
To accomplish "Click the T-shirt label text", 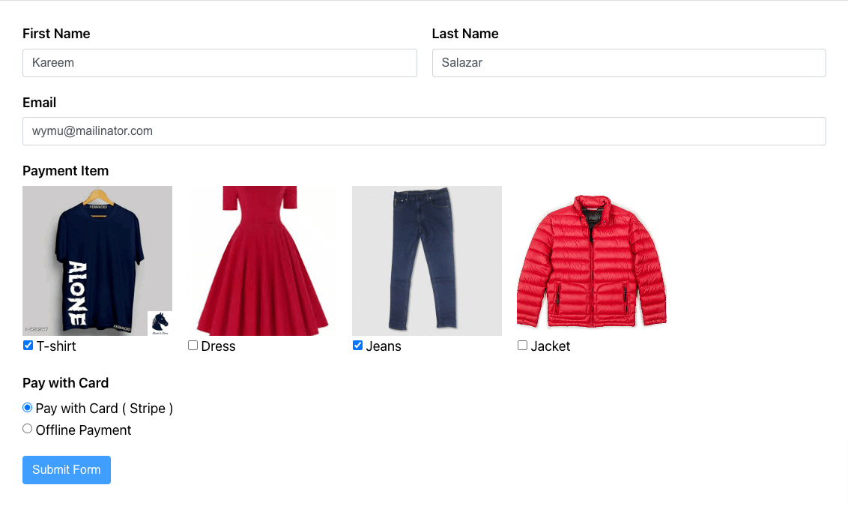I will click(56, 346).
